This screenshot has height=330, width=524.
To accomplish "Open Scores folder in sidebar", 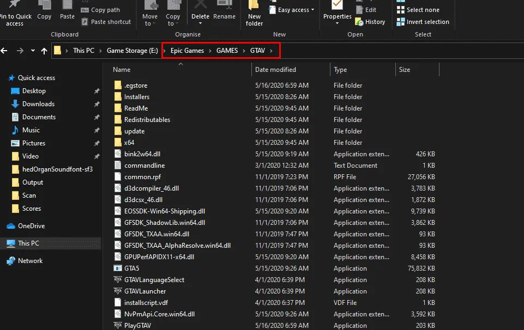I will [32, 208].
